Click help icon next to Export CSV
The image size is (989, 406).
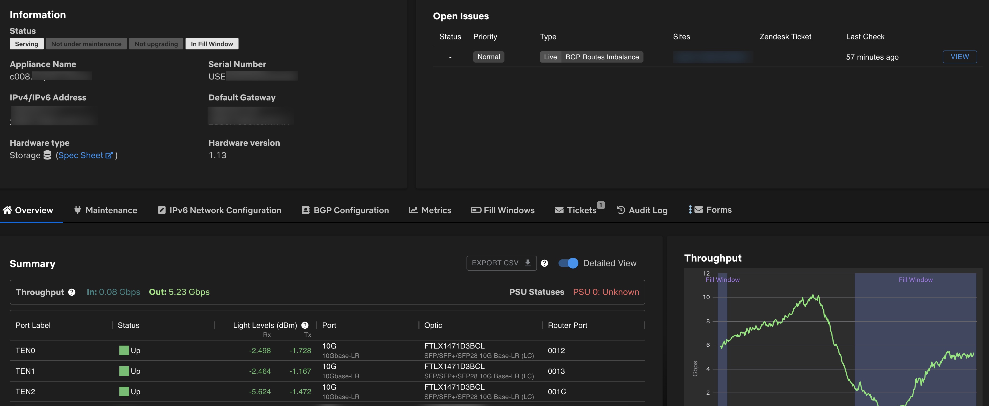[545, 263]
